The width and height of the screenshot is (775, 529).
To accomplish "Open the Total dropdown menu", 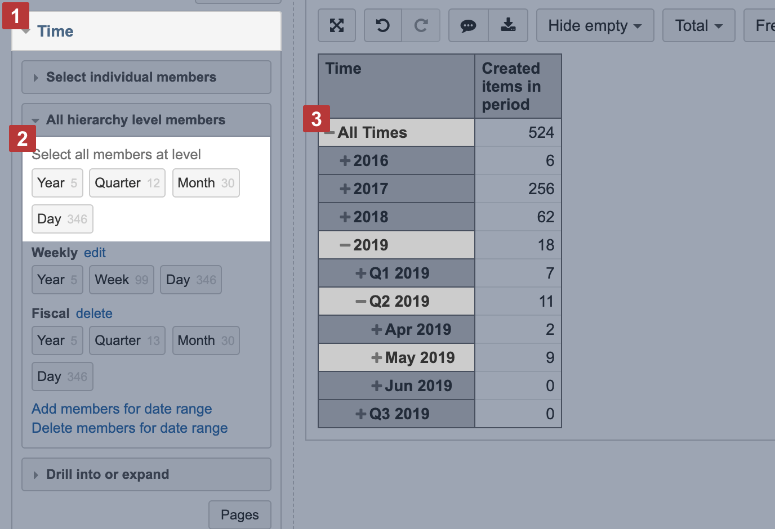I will tap(698, 25).
